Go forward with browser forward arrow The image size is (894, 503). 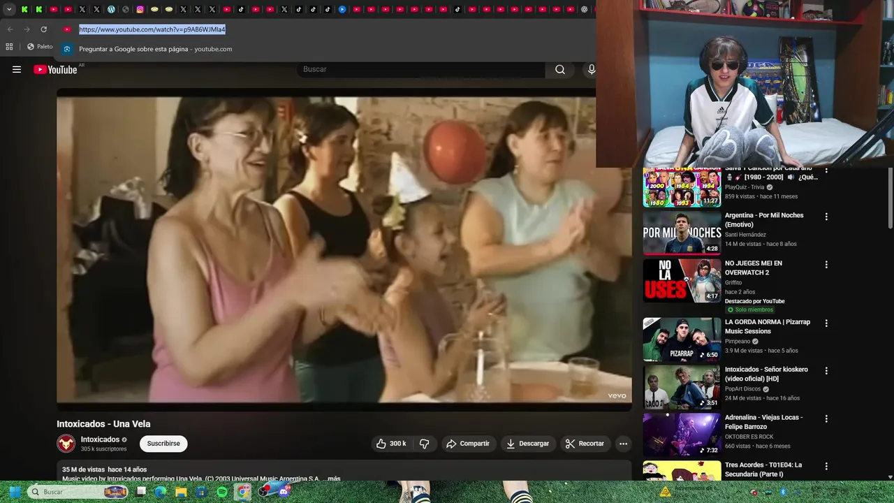(x=27, y=29)
